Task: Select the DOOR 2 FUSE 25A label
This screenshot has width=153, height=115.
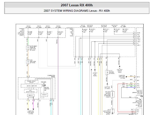Action: [x=126, y=31]
